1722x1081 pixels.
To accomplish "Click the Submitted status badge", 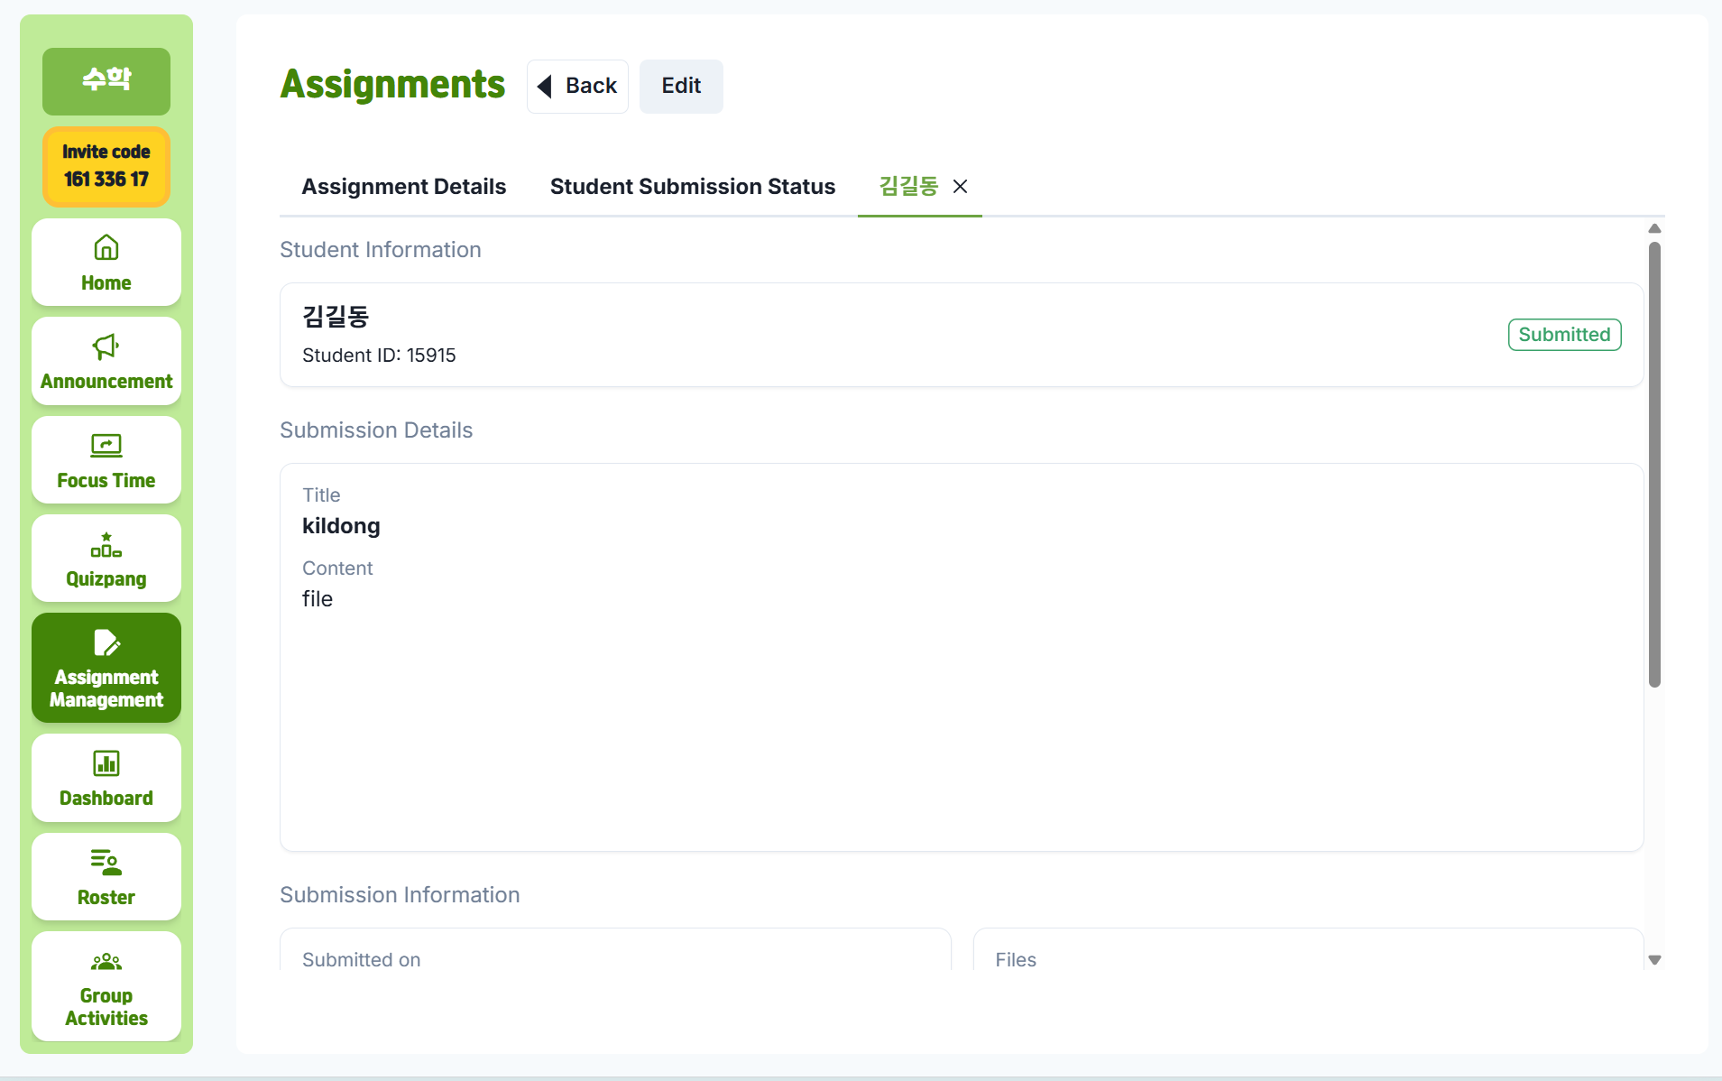I will coord(1564,335).
